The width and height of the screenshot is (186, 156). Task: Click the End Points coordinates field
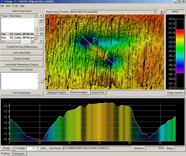pyautogui.click(x=98, y=148)
